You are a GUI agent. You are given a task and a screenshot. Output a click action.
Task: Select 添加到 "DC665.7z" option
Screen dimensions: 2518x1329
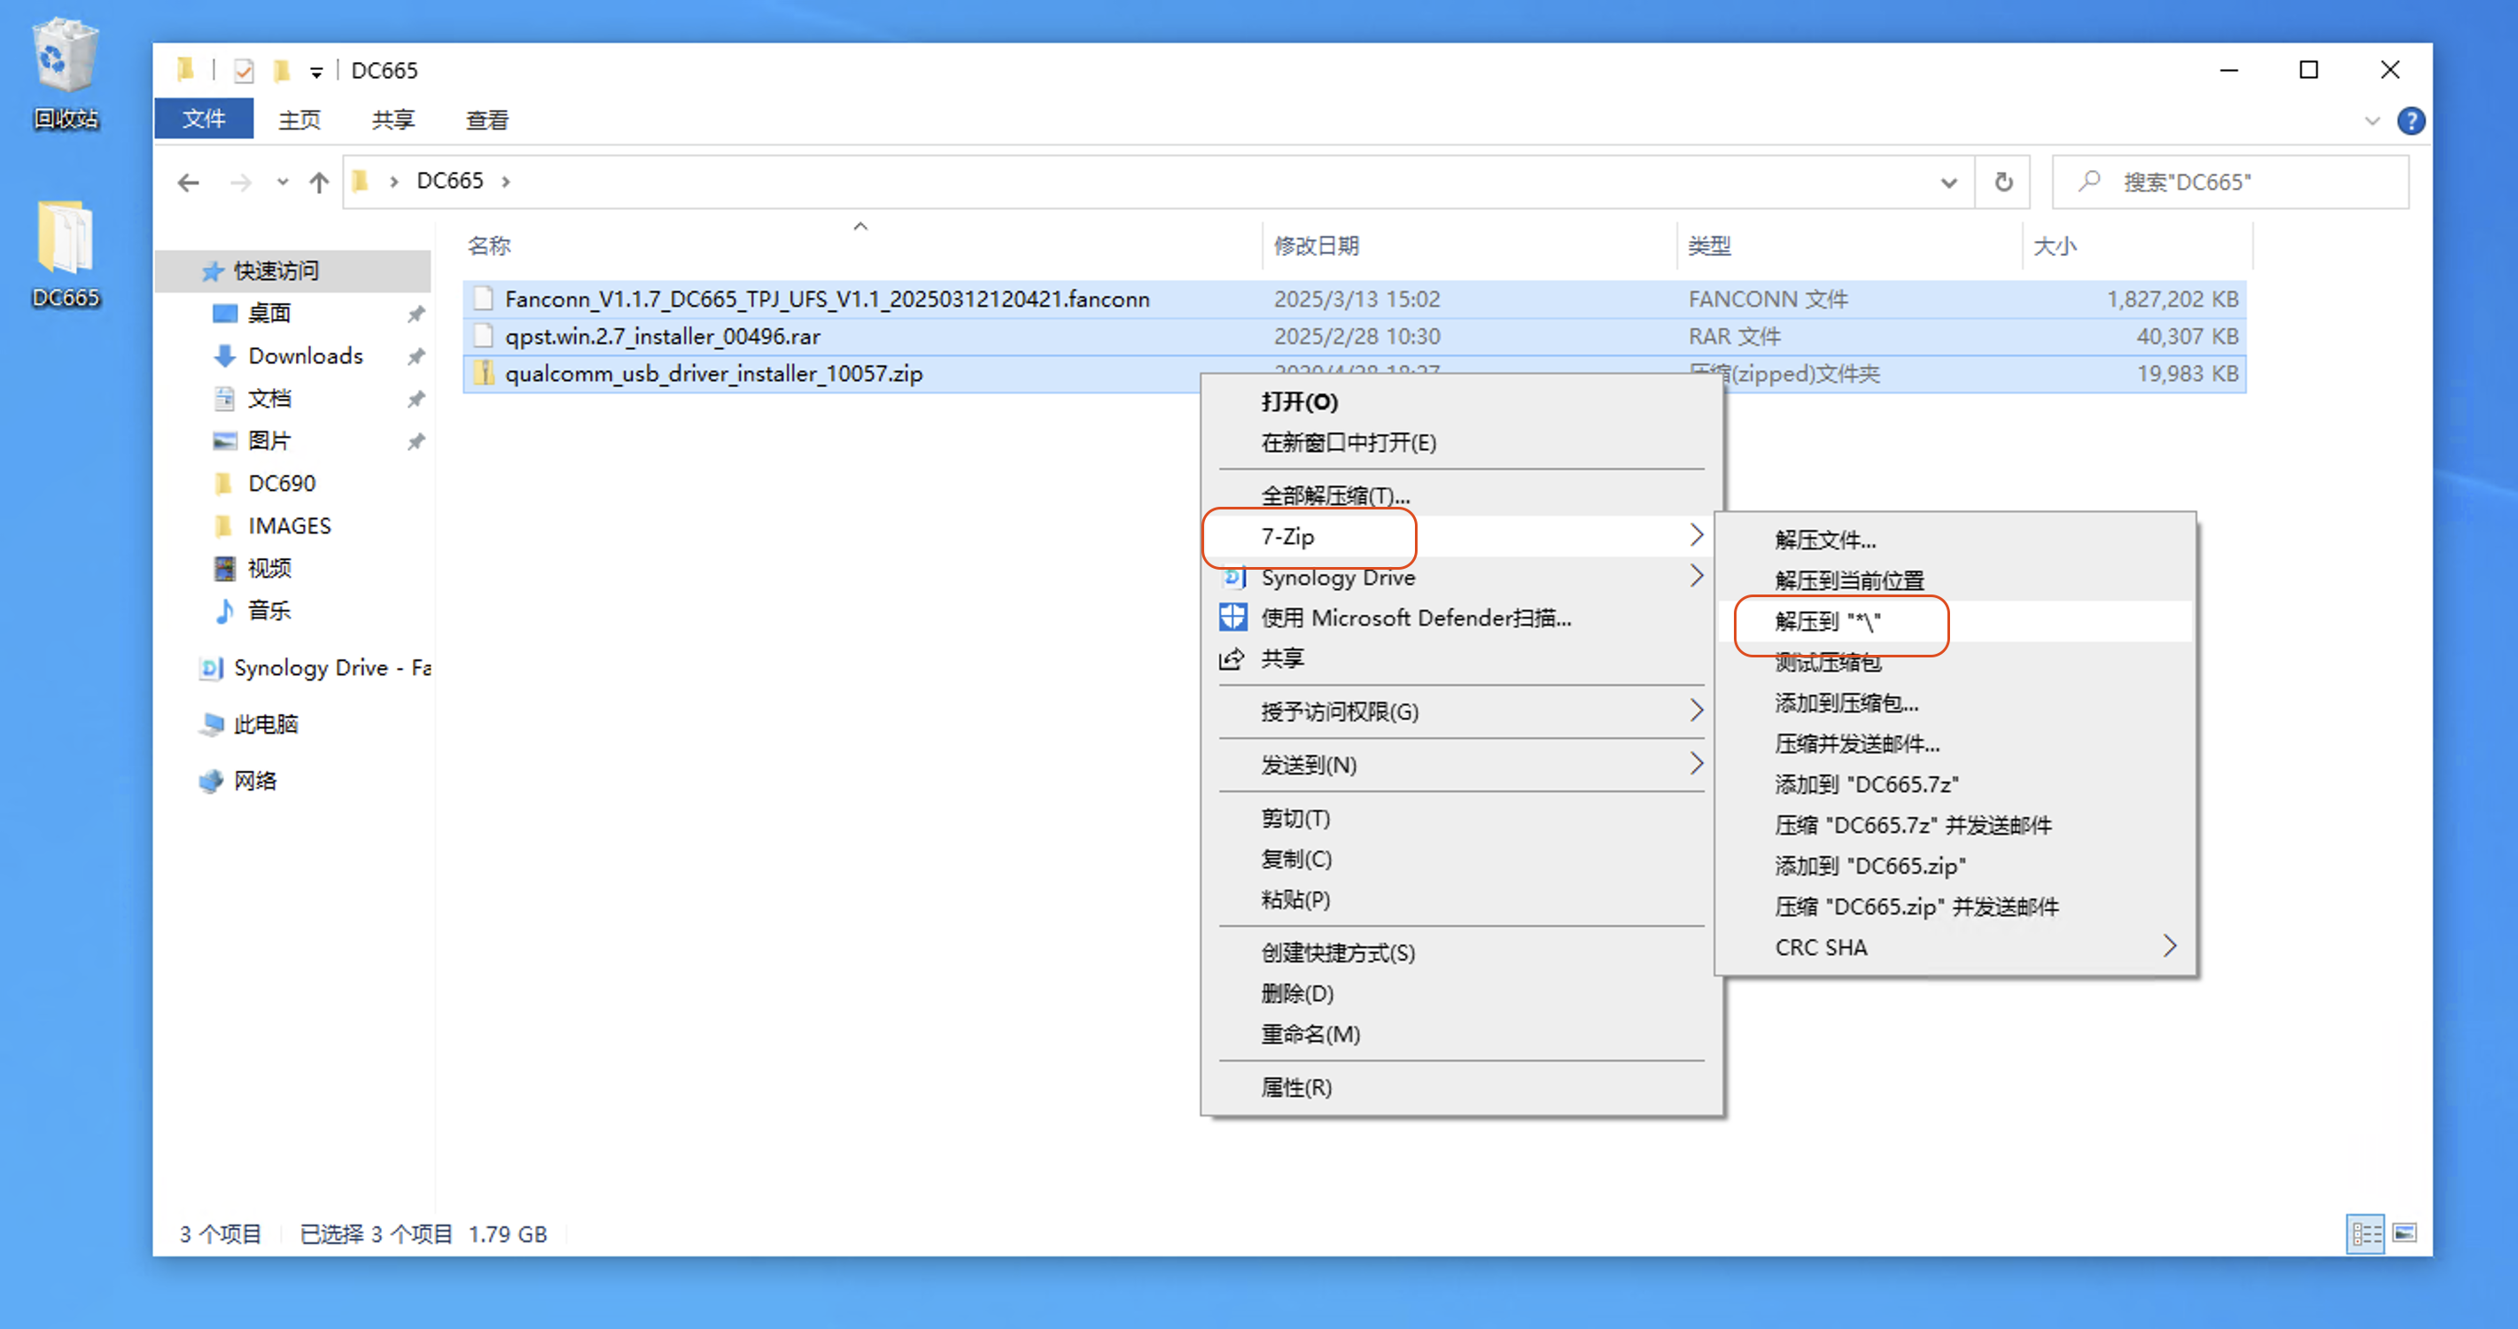coord(1955,784)
